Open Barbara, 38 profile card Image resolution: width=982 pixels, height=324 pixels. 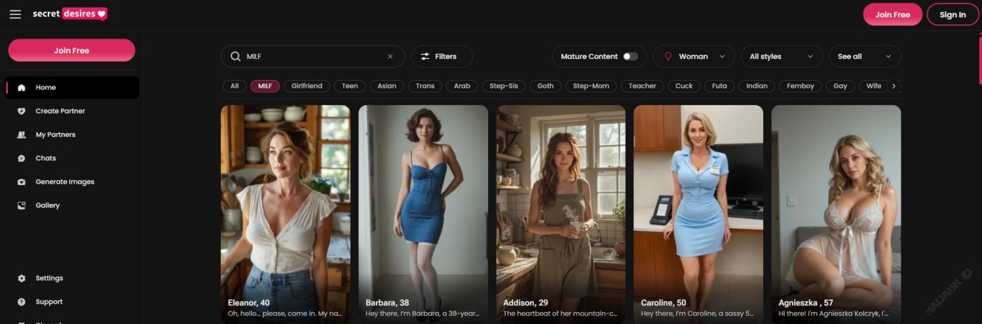pyautogui.click(x=423, y=214)
